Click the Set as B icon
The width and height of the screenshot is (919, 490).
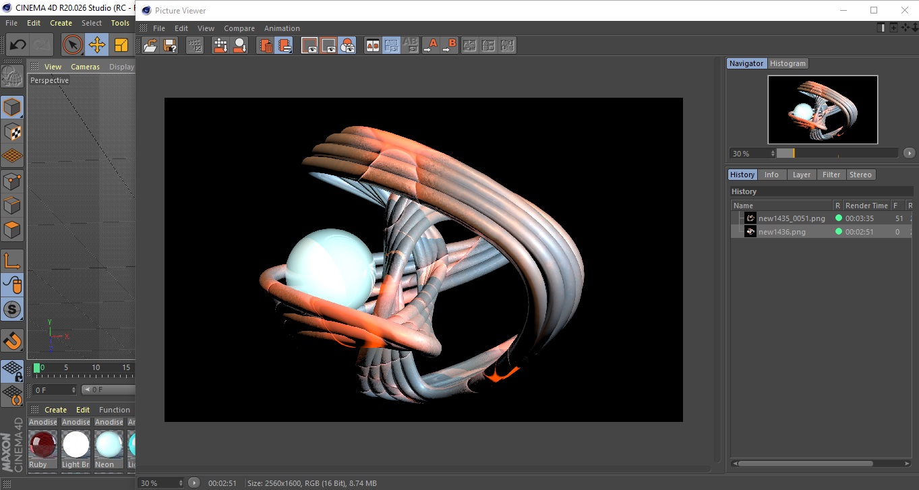pos(449,46)
